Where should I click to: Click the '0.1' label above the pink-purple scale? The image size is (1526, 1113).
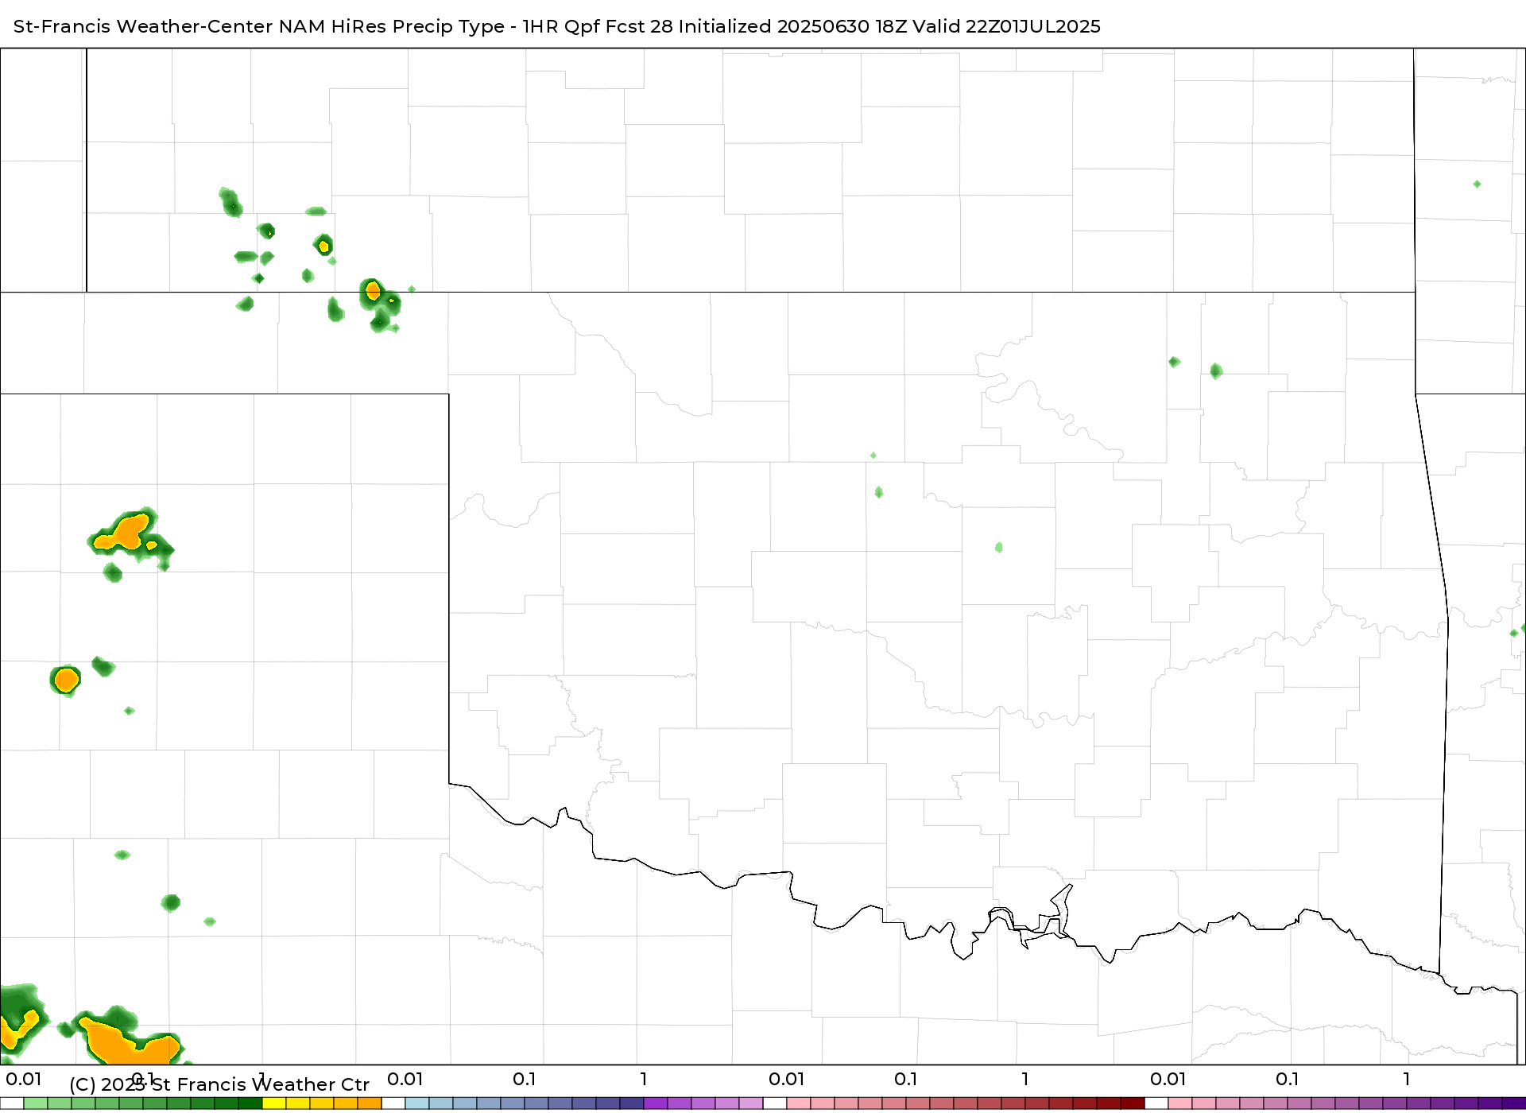coord(1288,1080)
